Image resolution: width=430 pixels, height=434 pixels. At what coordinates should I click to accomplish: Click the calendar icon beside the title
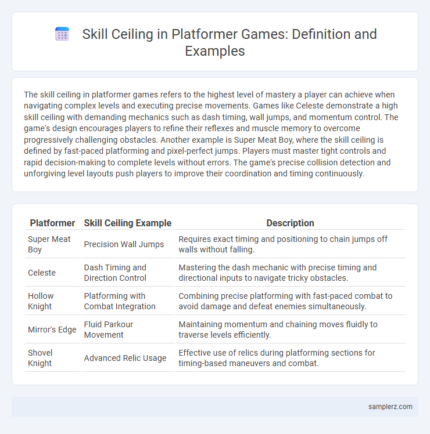point(62,34)
